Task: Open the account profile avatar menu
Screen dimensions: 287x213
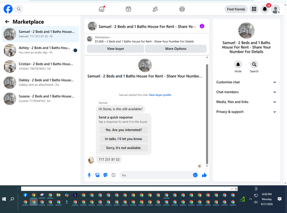Action: [x=276, y=9]
